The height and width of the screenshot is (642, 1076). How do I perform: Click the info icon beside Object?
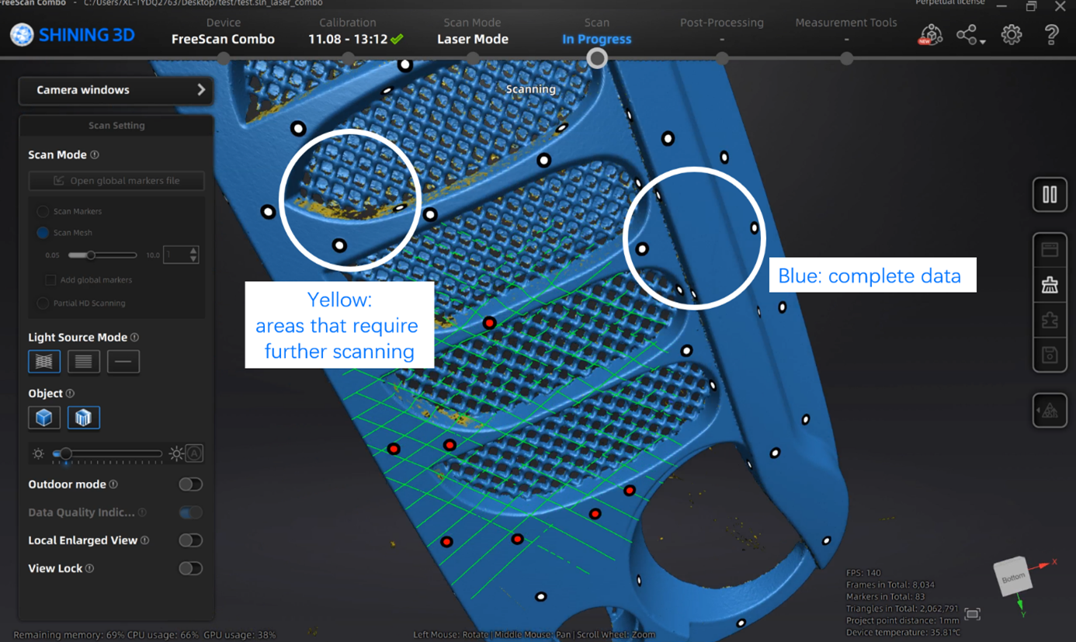tap(70, 394)
